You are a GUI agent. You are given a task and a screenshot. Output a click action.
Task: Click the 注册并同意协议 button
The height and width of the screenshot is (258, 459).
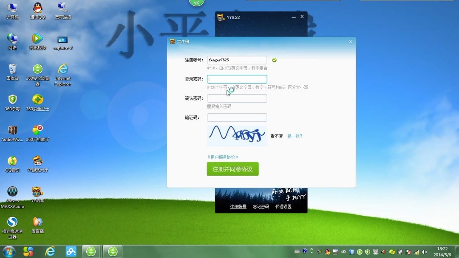[232, 168]
